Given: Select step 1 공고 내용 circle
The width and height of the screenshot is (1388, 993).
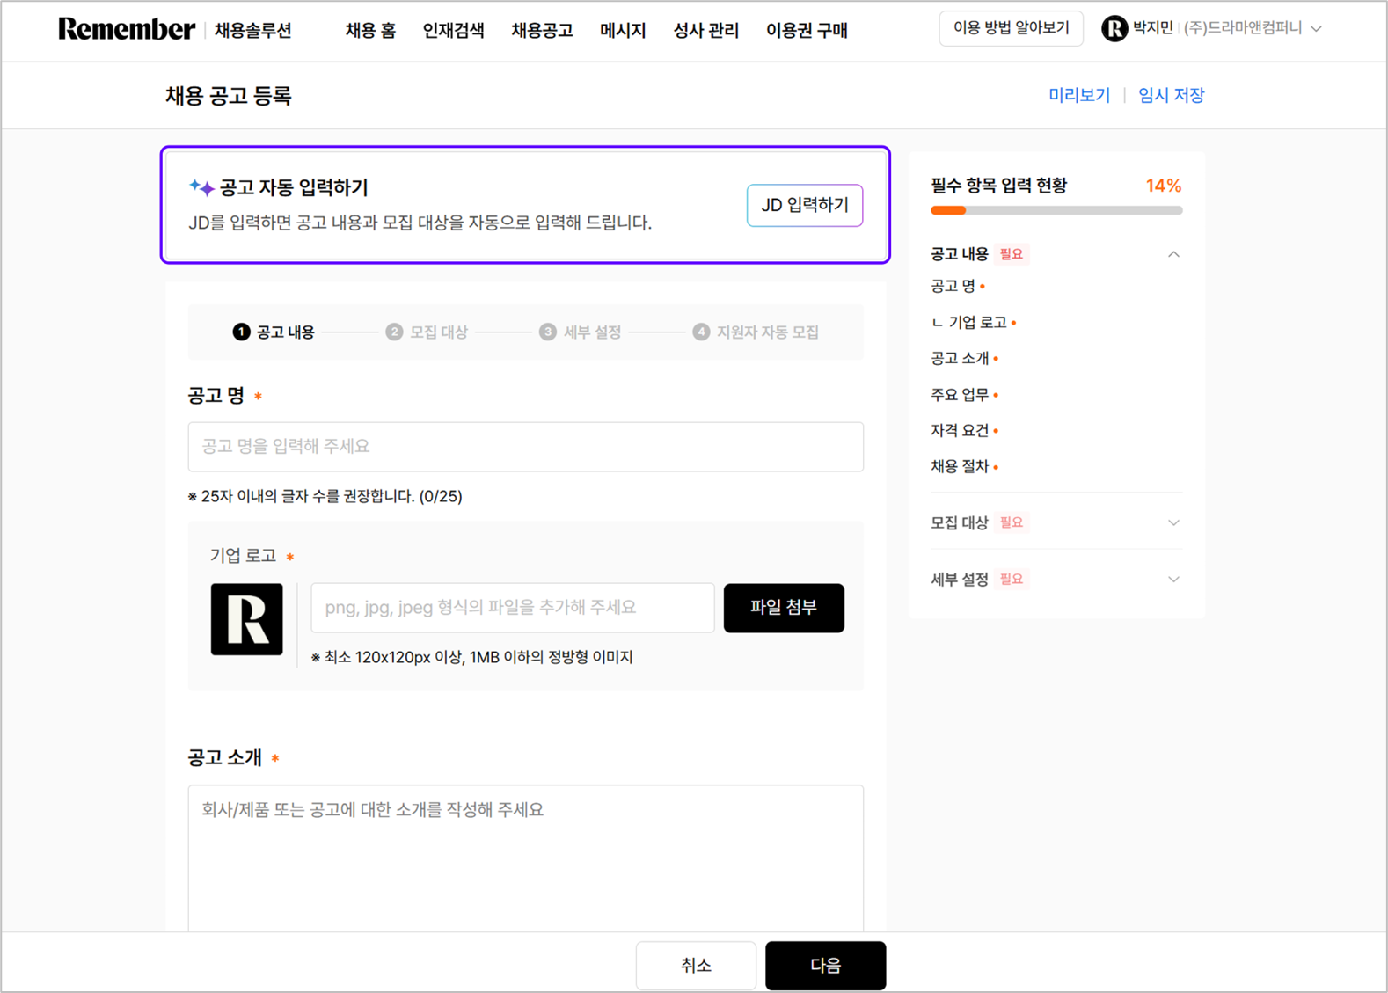Looking at the screenshot, I should 241,332.
